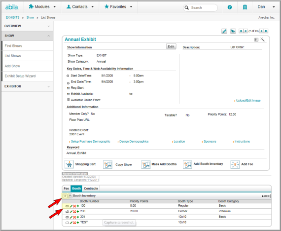
Task: Click the green arrow for booth 200
Action: [x=78, y=212]
